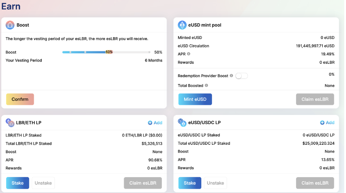
Task: Click the eUSD/USDC LP pair icon
Action: point(182,122)
